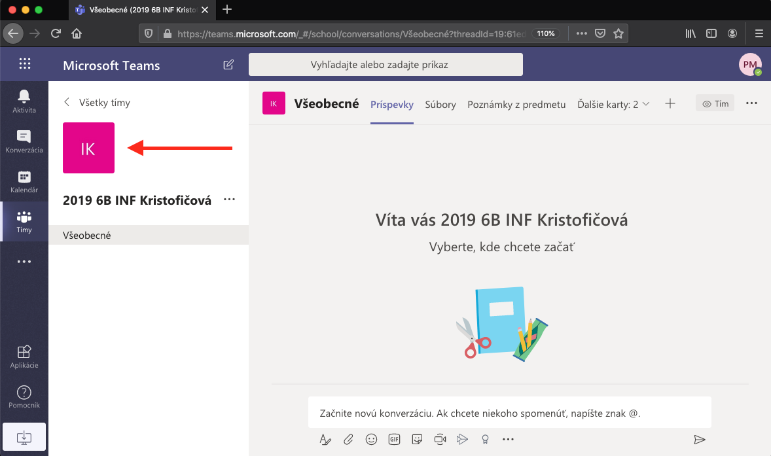
Task: Expand the Ďalšie karty: 2 dropdown
Action: (613, 104)
